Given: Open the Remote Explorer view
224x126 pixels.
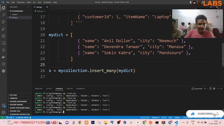Looking at the screenshot, I should [3, 43].
